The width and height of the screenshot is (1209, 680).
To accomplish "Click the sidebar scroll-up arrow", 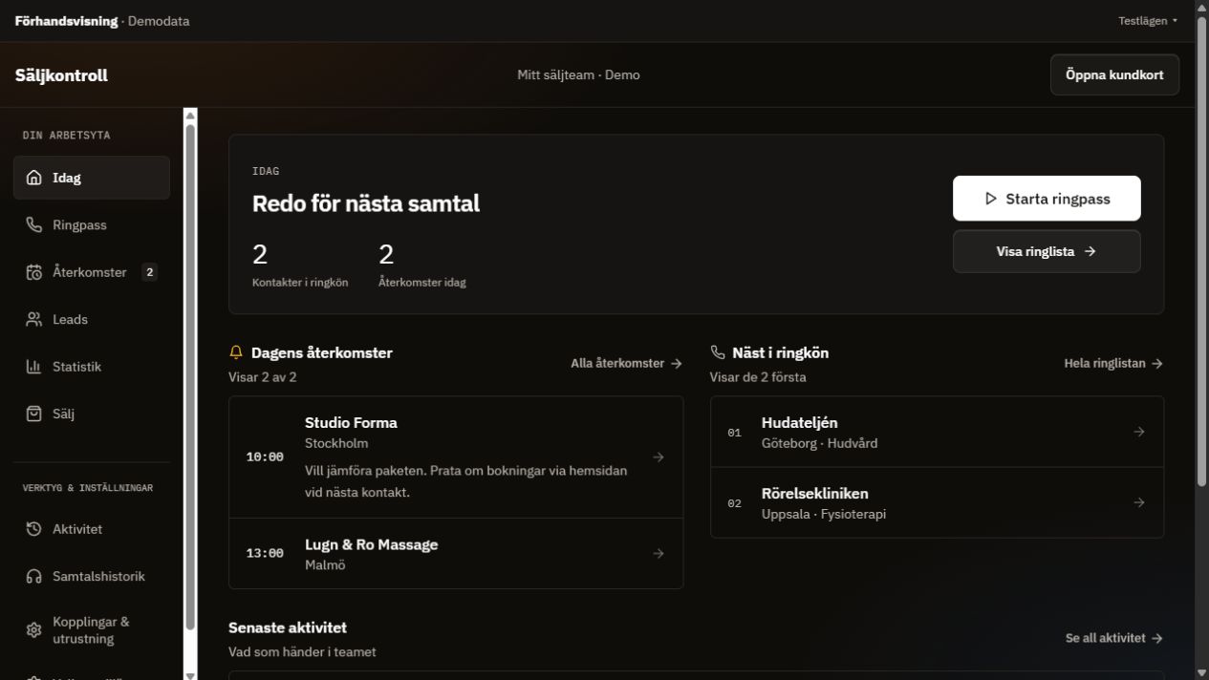I will click(x=190, y=116).
